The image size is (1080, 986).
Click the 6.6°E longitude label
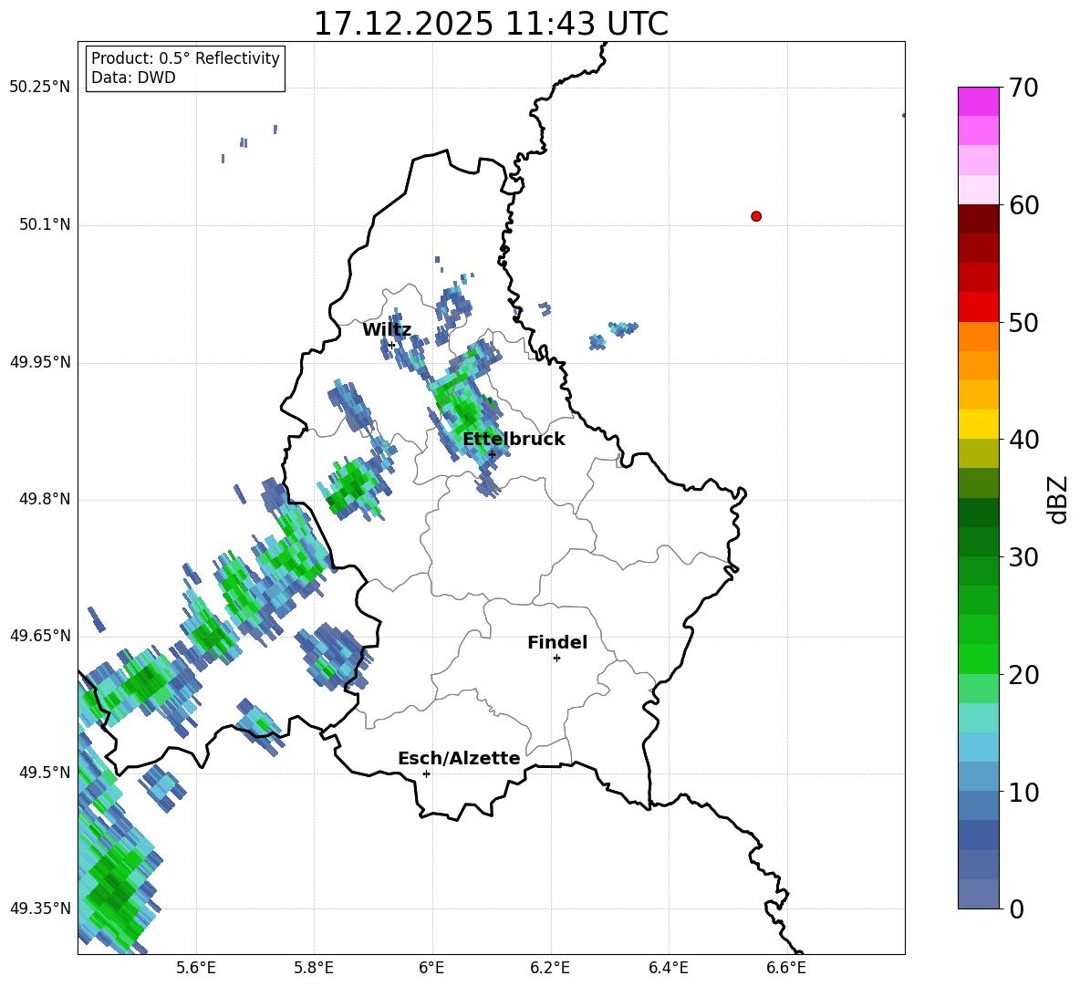[786, 968]
